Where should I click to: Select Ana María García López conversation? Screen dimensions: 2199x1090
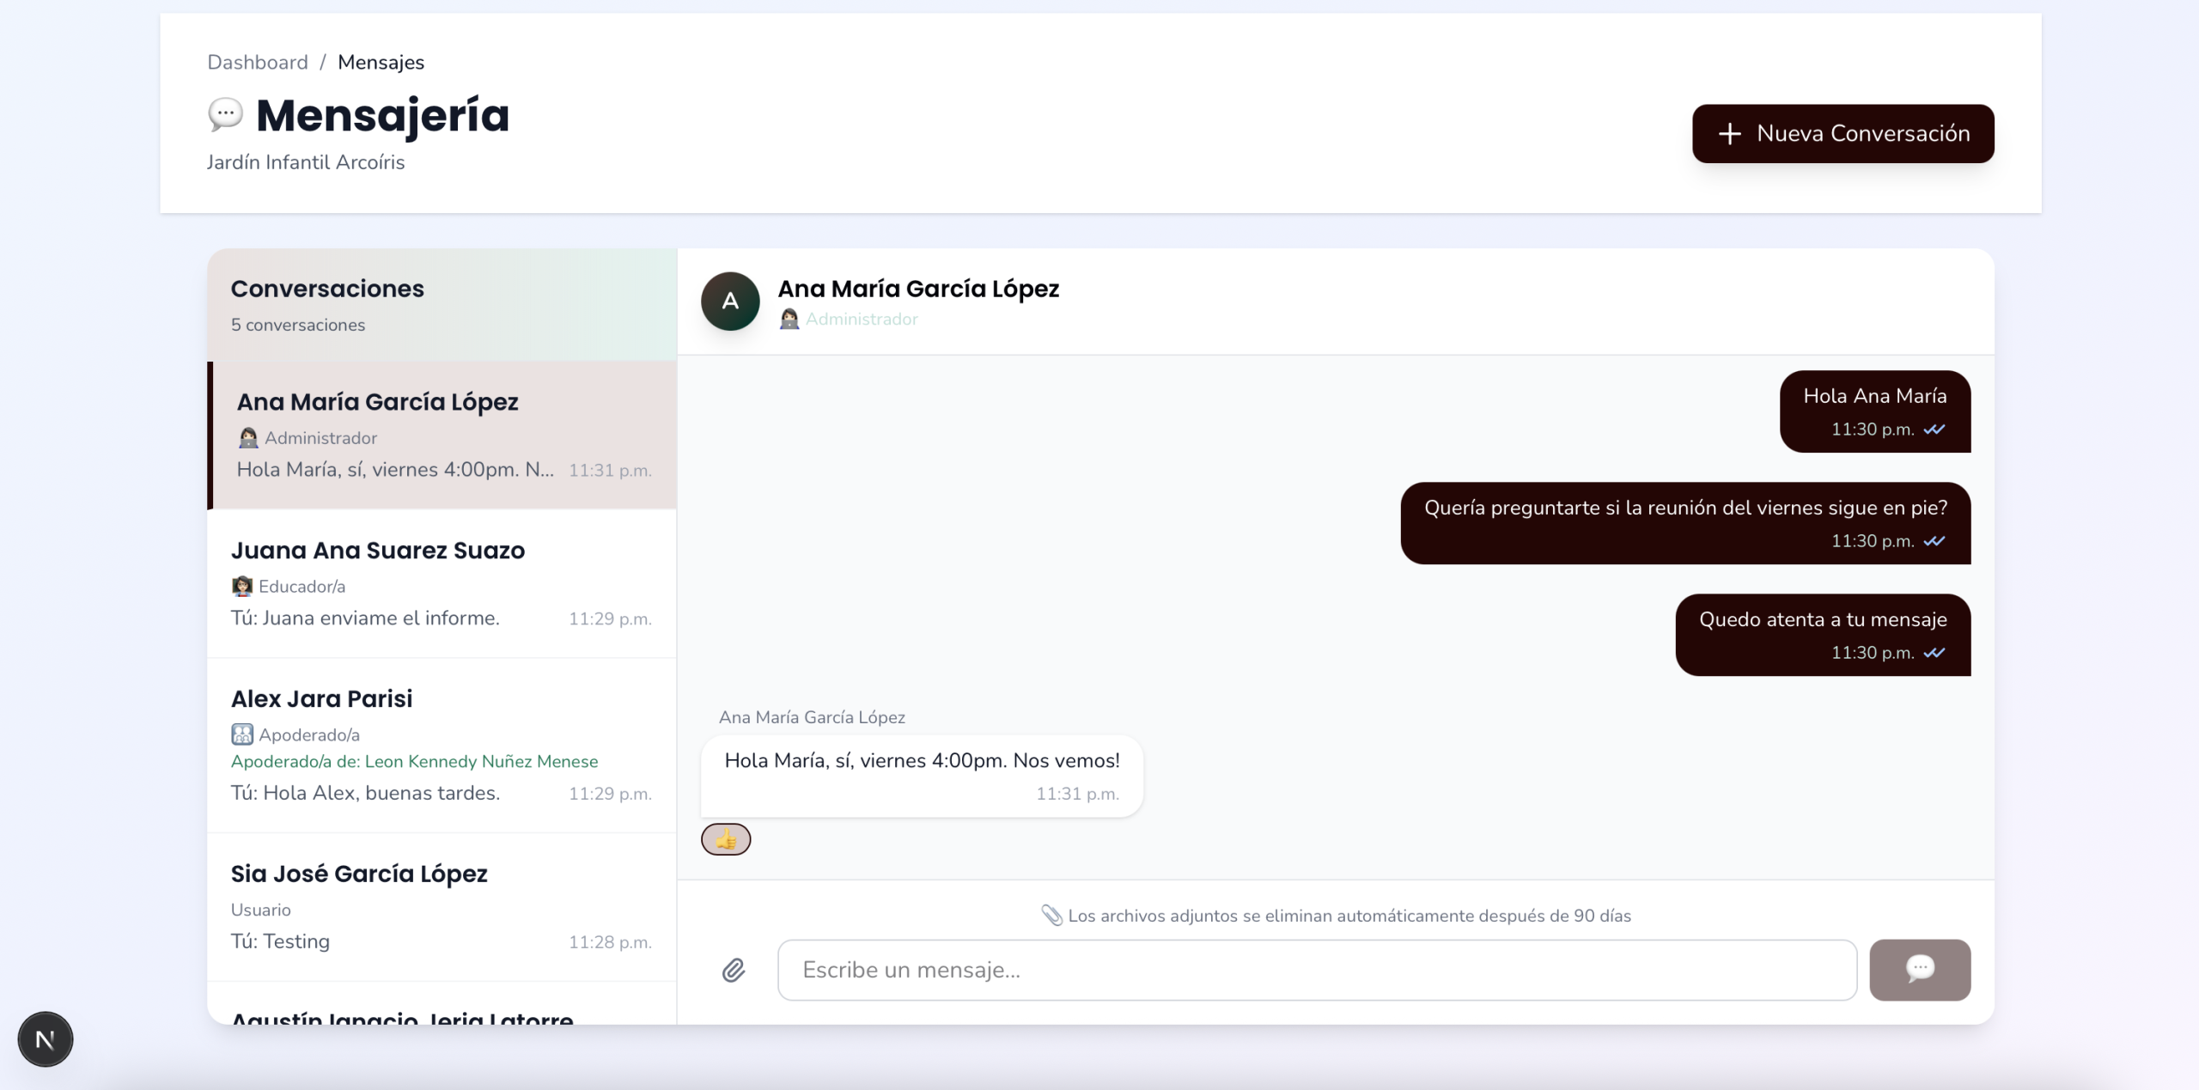coord(442,435)
